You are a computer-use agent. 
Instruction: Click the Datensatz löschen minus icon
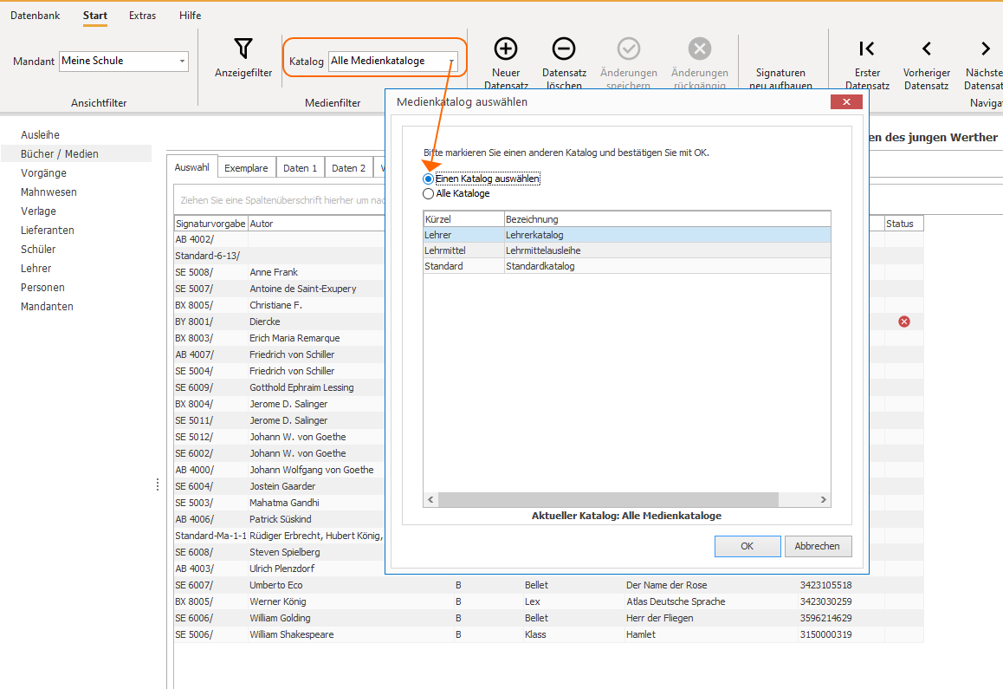(564, 49)
